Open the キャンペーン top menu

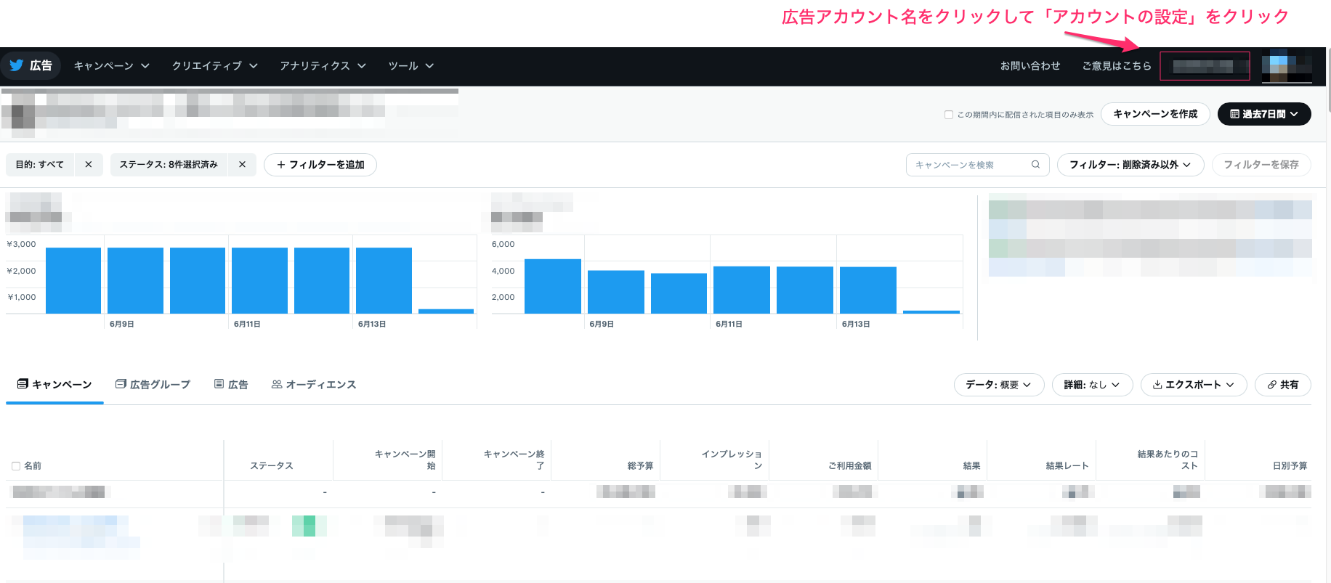point(111,65)
